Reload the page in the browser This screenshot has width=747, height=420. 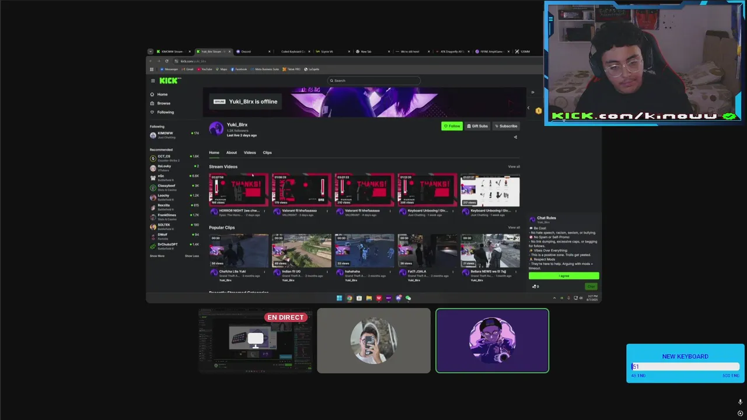(x=166, y=61)
